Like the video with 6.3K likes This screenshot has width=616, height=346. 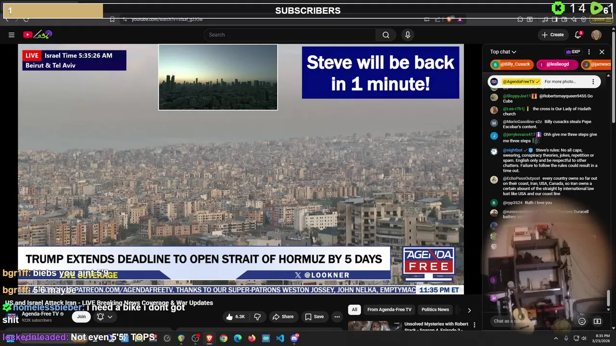[x=236, y=317]
